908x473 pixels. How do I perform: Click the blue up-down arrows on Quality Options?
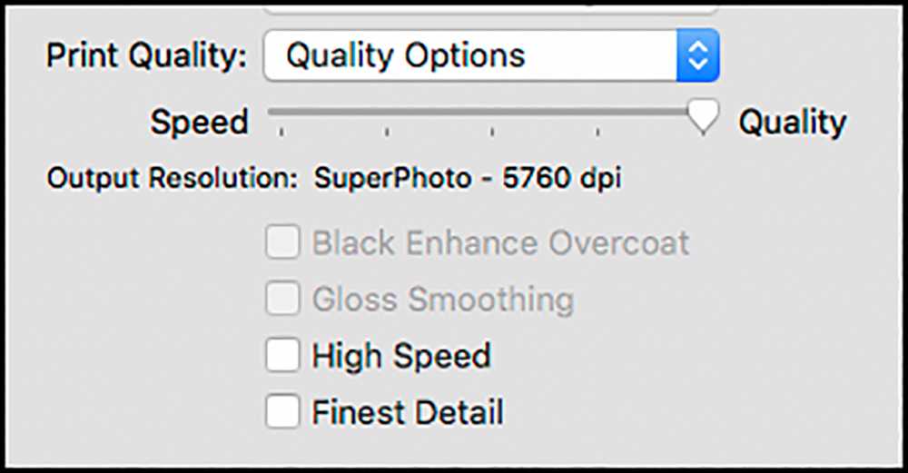pos(697,55)
